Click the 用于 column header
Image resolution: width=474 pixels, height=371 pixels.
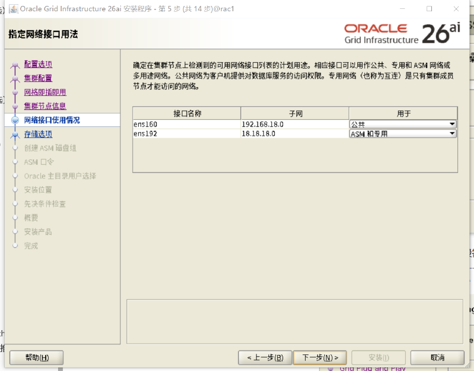(x=403, y=113)
